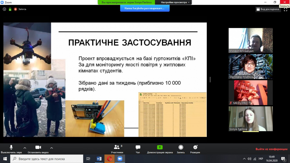Viewport: 290px width, 163px height.
Task: Select Stanislava Ihnatova video thumbnail
Action: pos(251,67)
